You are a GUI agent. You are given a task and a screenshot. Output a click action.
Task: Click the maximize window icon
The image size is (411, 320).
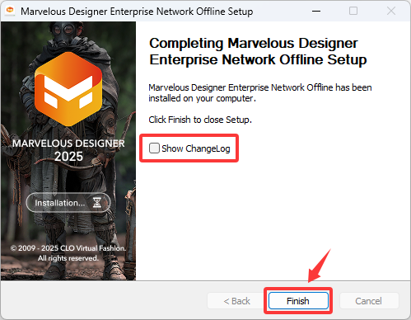point(353,11)
